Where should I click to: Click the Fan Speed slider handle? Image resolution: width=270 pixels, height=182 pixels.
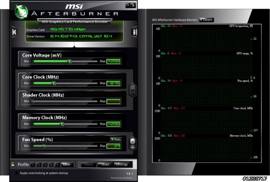pyautogui.click(x=44, y=146)
